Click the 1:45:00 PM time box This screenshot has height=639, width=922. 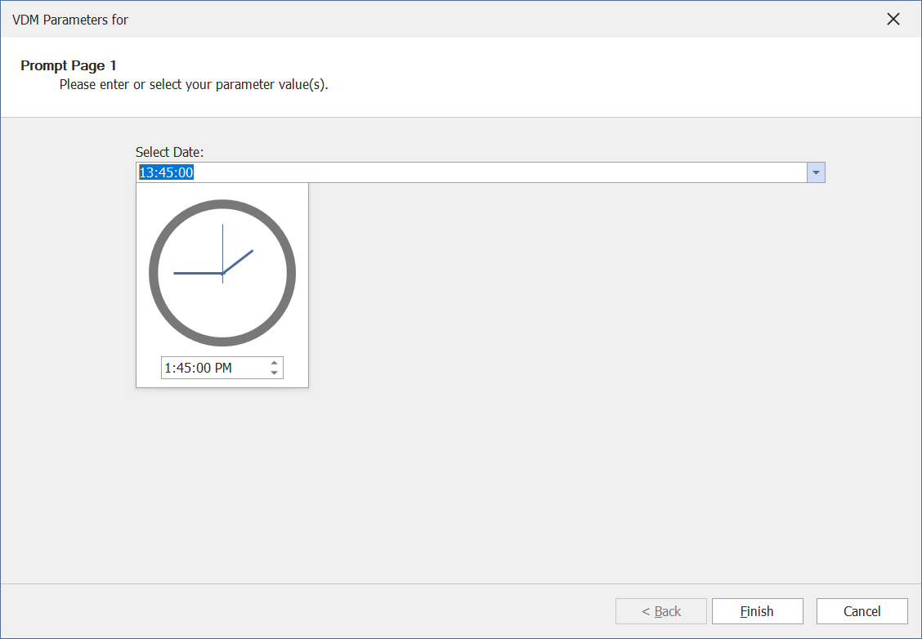pyautogui.click(x=222, y=368)
